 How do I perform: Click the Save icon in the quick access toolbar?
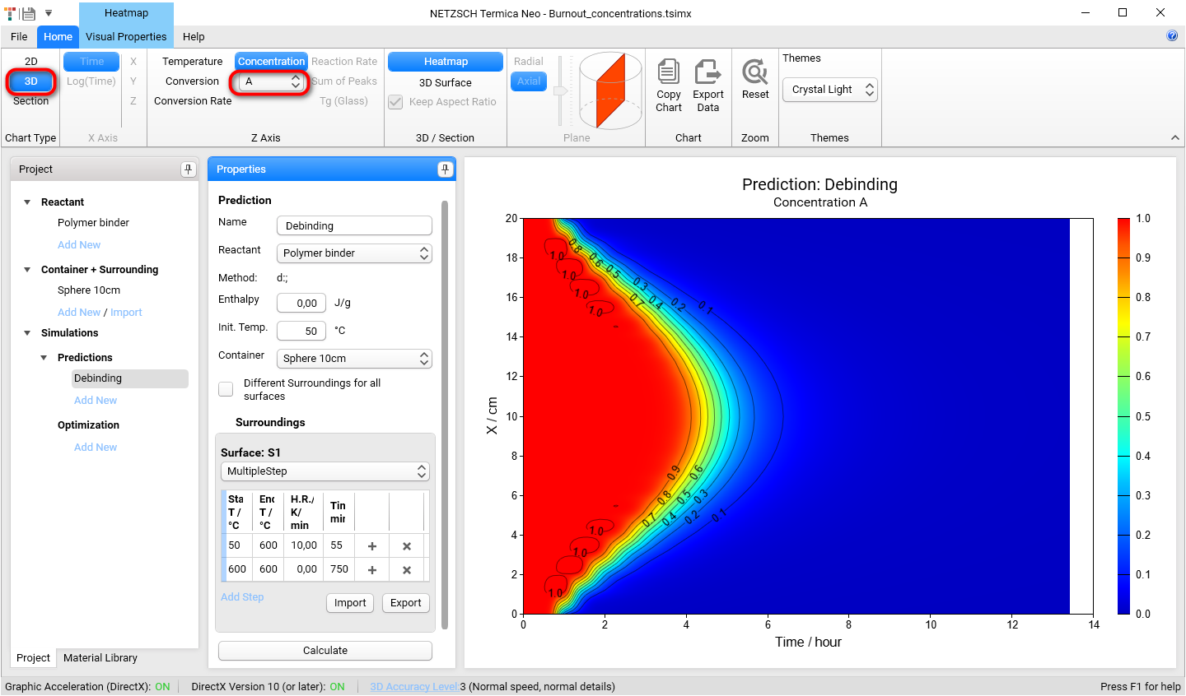28,12
